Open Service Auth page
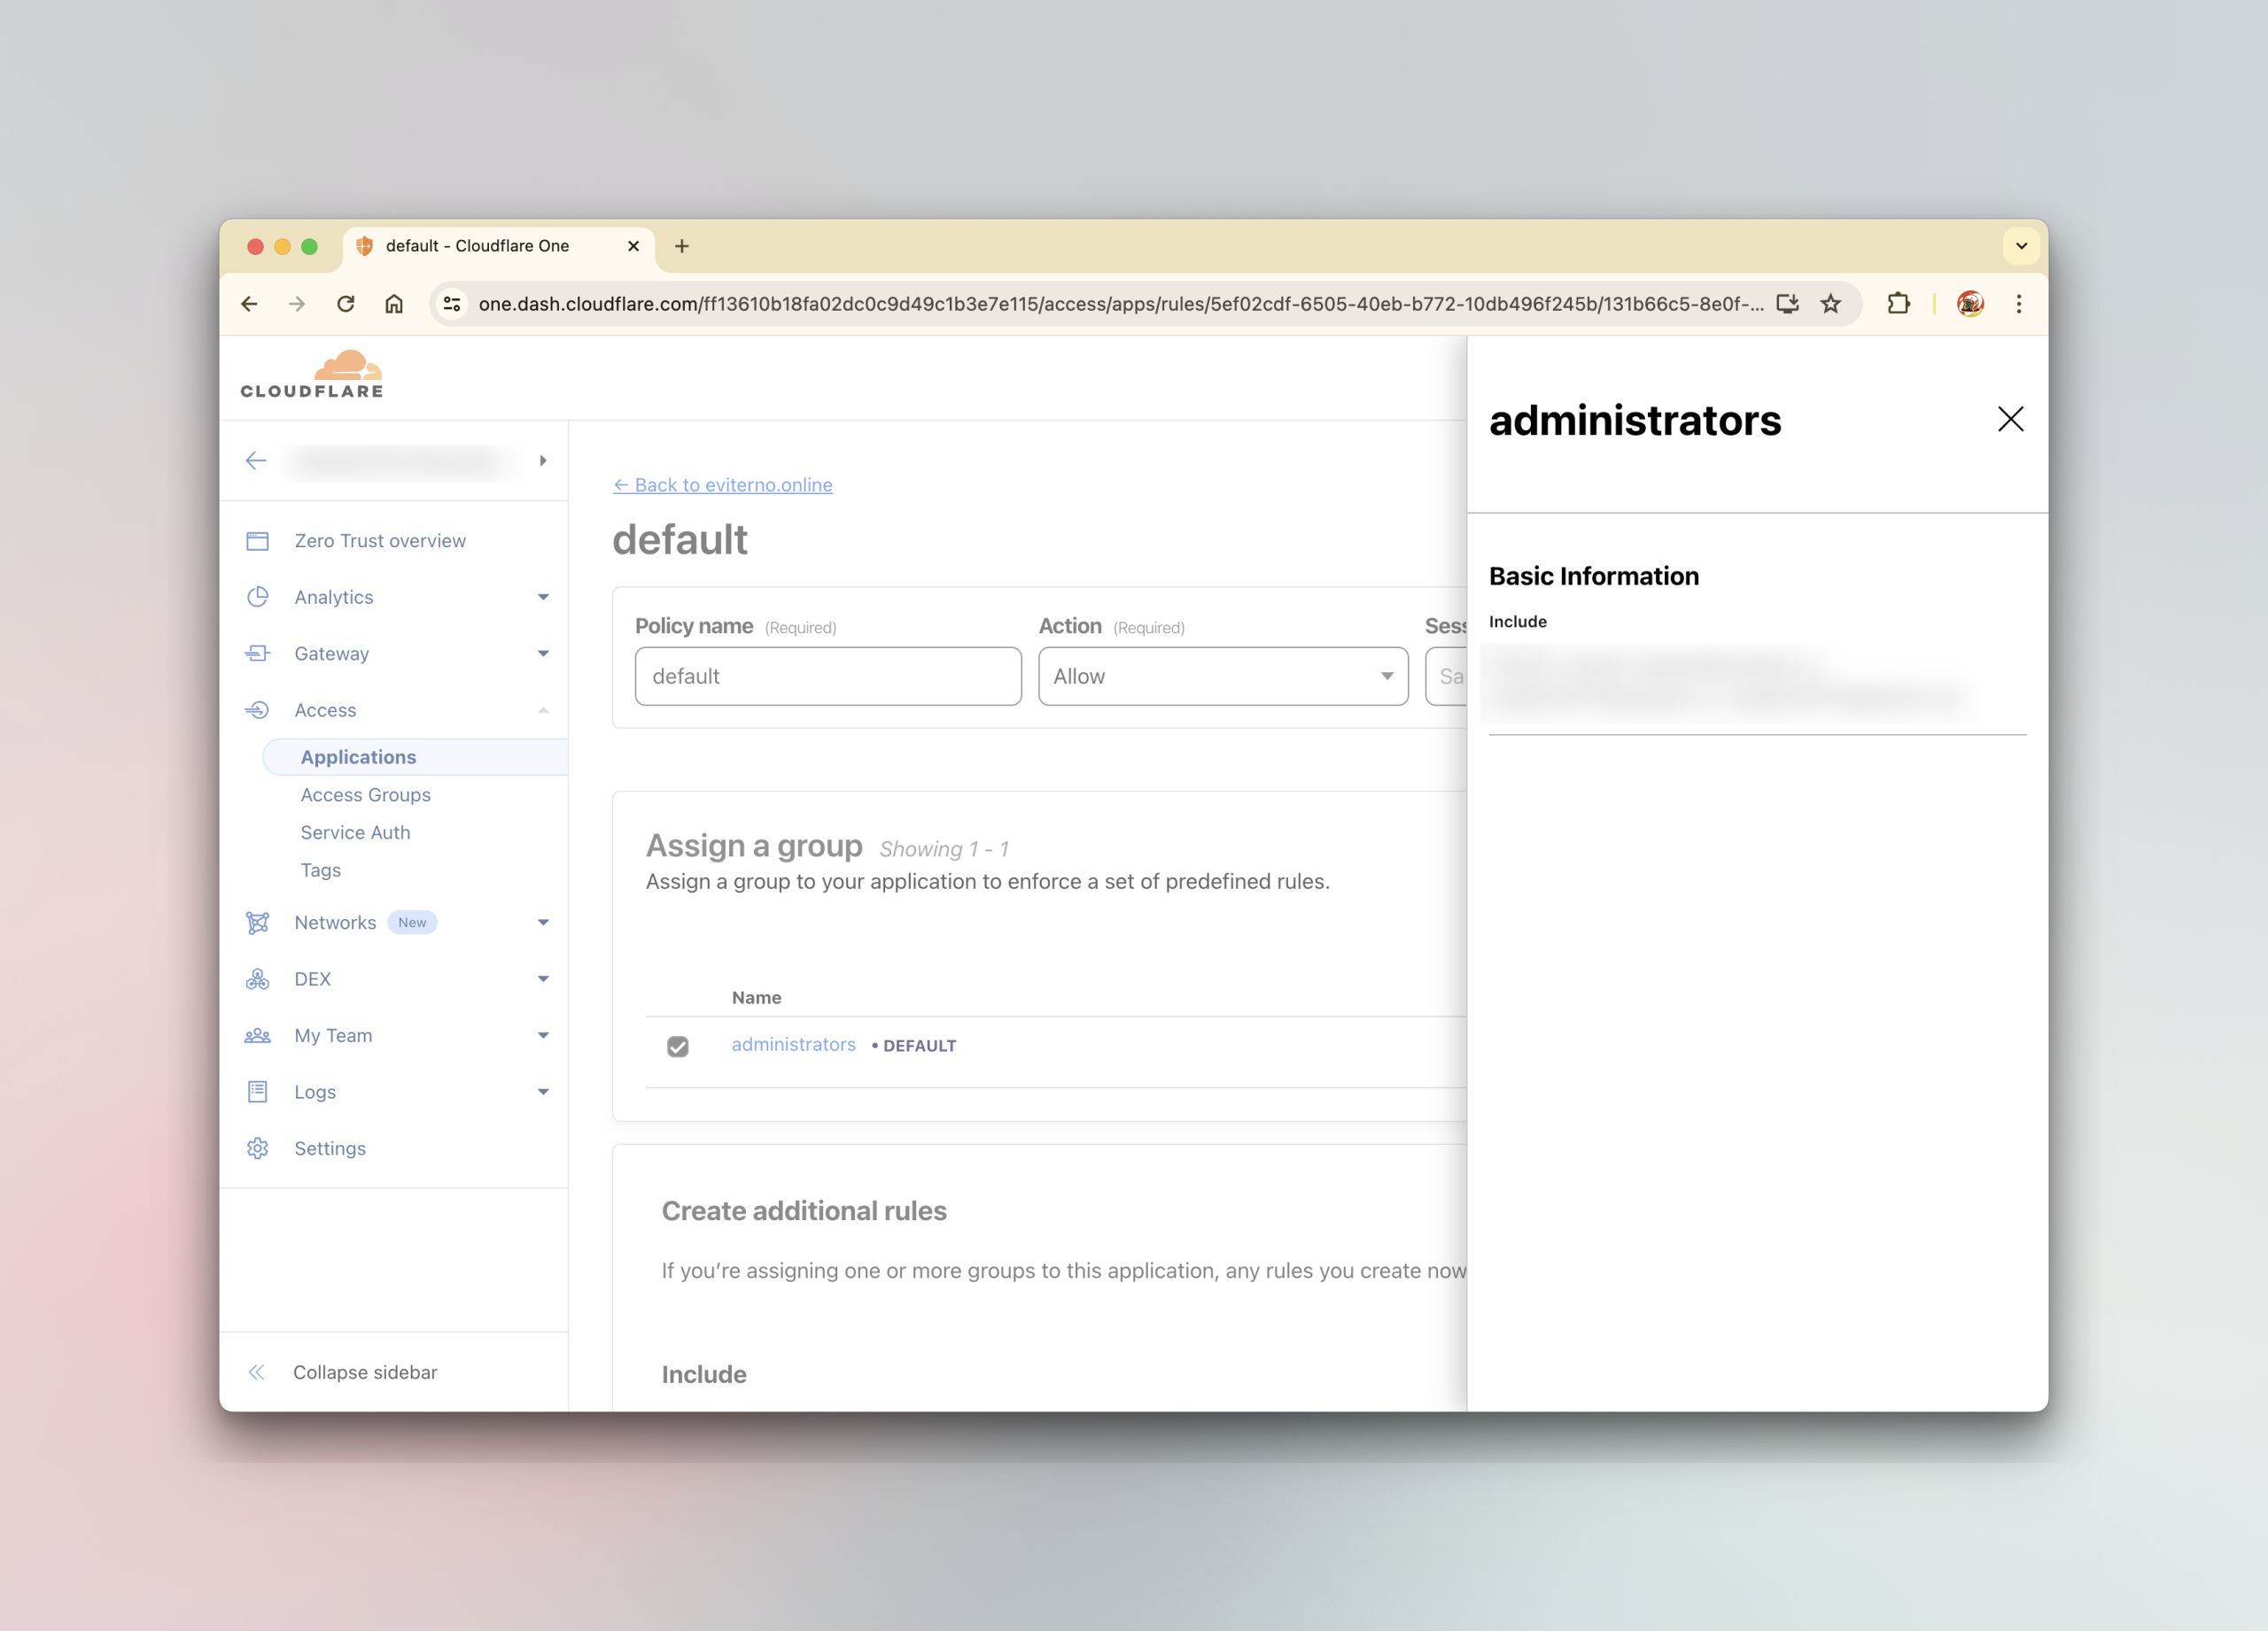Viewport: 2268px width, 1631px height. (355, 832)
